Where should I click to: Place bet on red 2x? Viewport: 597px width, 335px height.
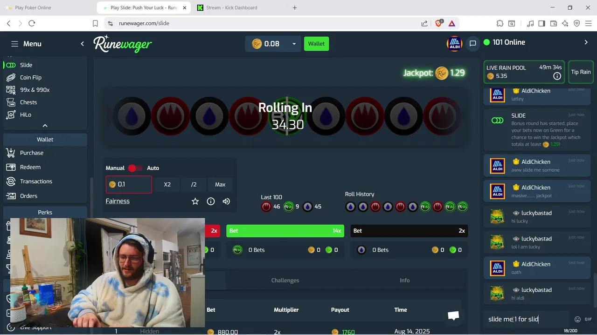[x=212, y=231]
